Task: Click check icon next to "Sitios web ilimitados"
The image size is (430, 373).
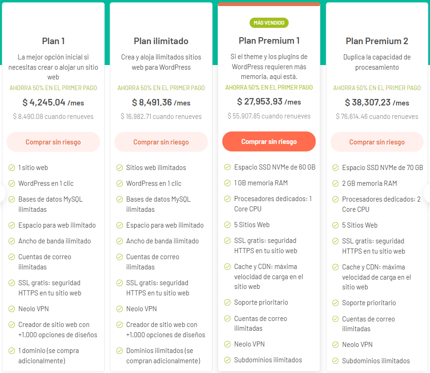Action: pyautogui.click(x=119, y=168)
